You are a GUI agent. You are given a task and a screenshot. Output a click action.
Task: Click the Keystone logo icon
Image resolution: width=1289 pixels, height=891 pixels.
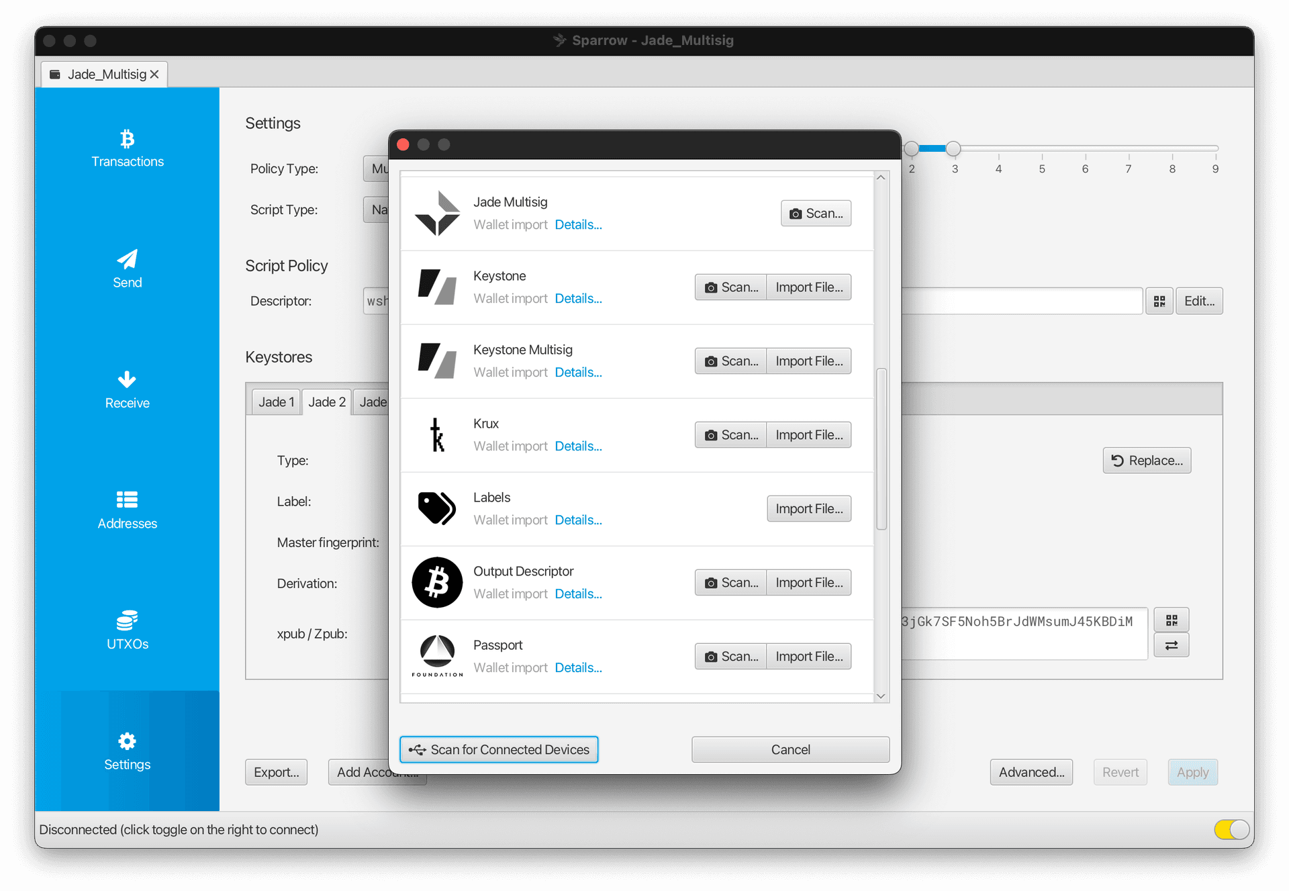pos(437,287)
